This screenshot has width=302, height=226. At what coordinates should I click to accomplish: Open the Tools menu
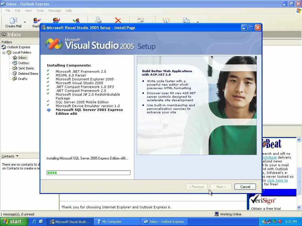click(x=40, y=11)
